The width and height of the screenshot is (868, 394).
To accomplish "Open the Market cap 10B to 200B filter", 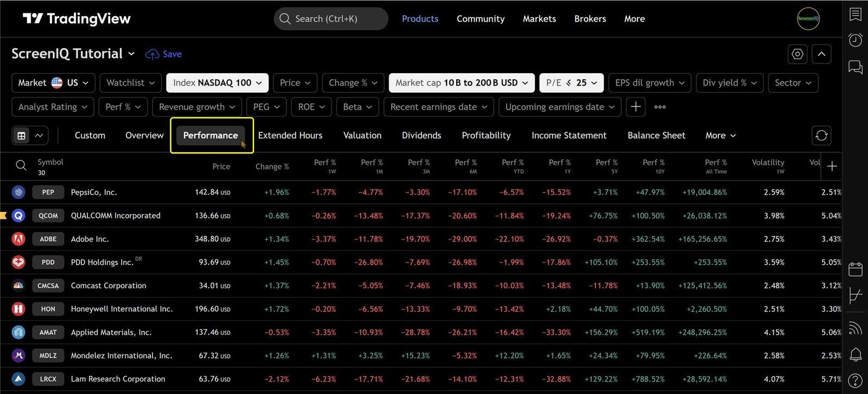I will click(462, 83).
